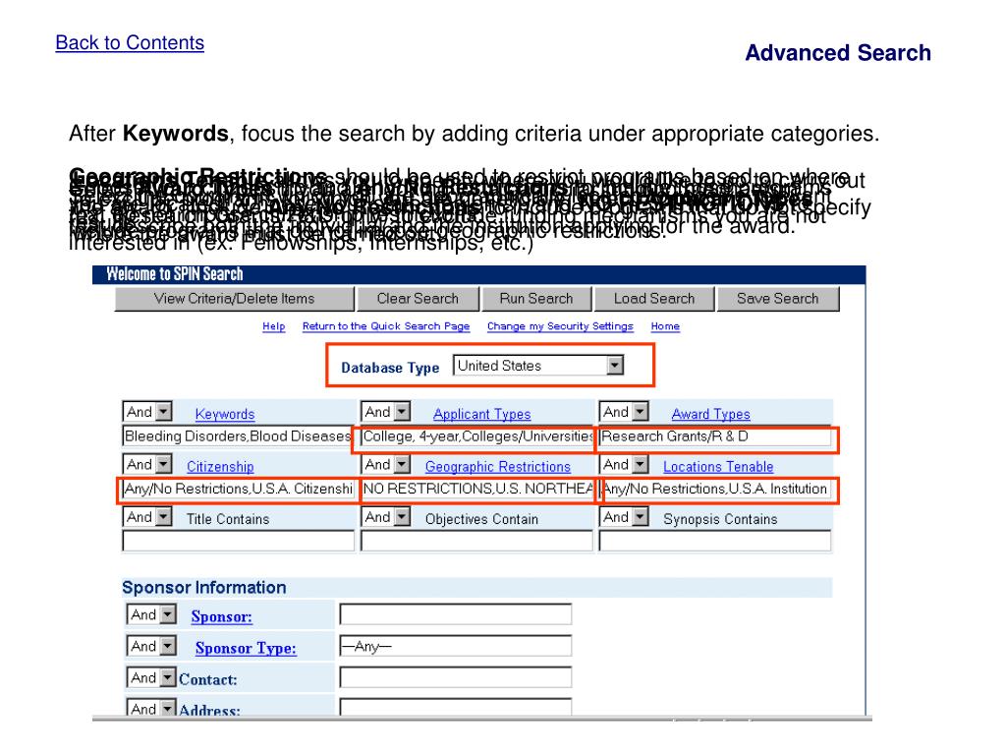This screenshot has height=755, width=1006.
Task: Click the empty Synopsis Contains field
Action: [x=715, y=542]
